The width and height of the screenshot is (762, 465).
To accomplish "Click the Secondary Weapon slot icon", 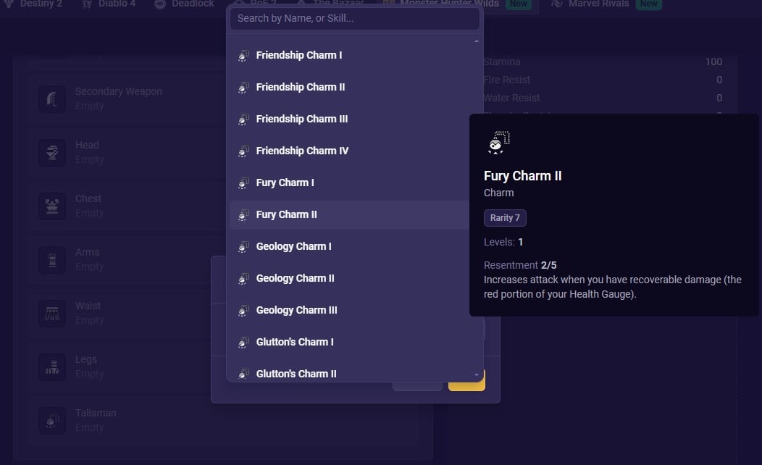I will [52, 99].
